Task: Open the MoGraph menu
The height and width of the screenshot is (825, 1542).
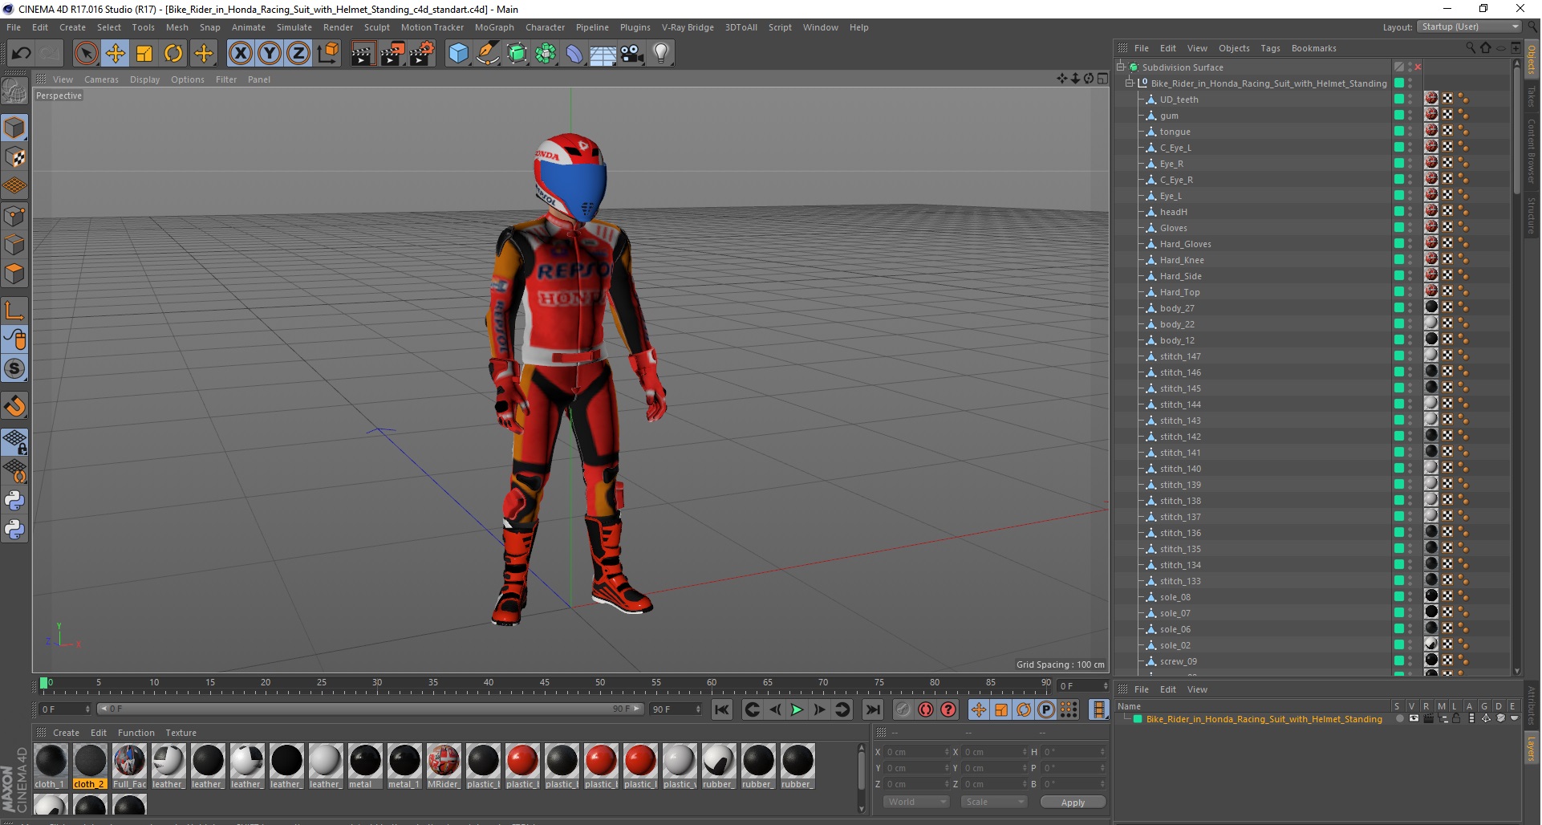Action: 494,27
